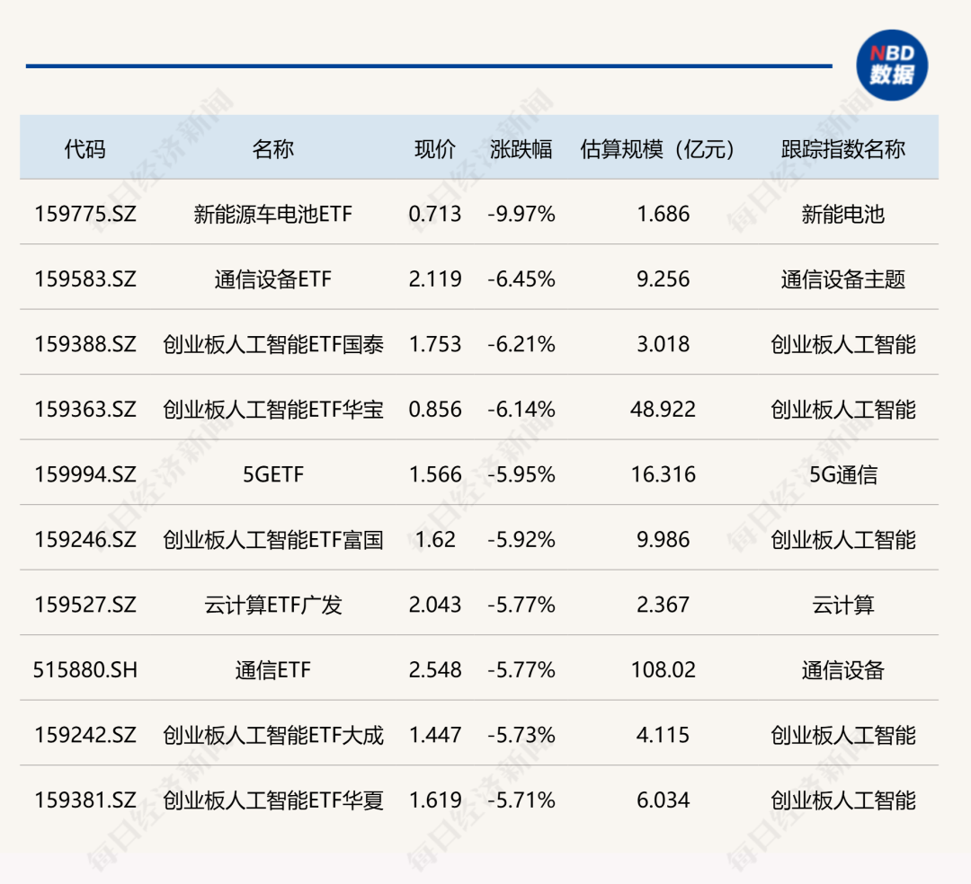The width and height of the screenshot is (971, 884).
Task: Click the name 5GETF
Action: (273, 474)
